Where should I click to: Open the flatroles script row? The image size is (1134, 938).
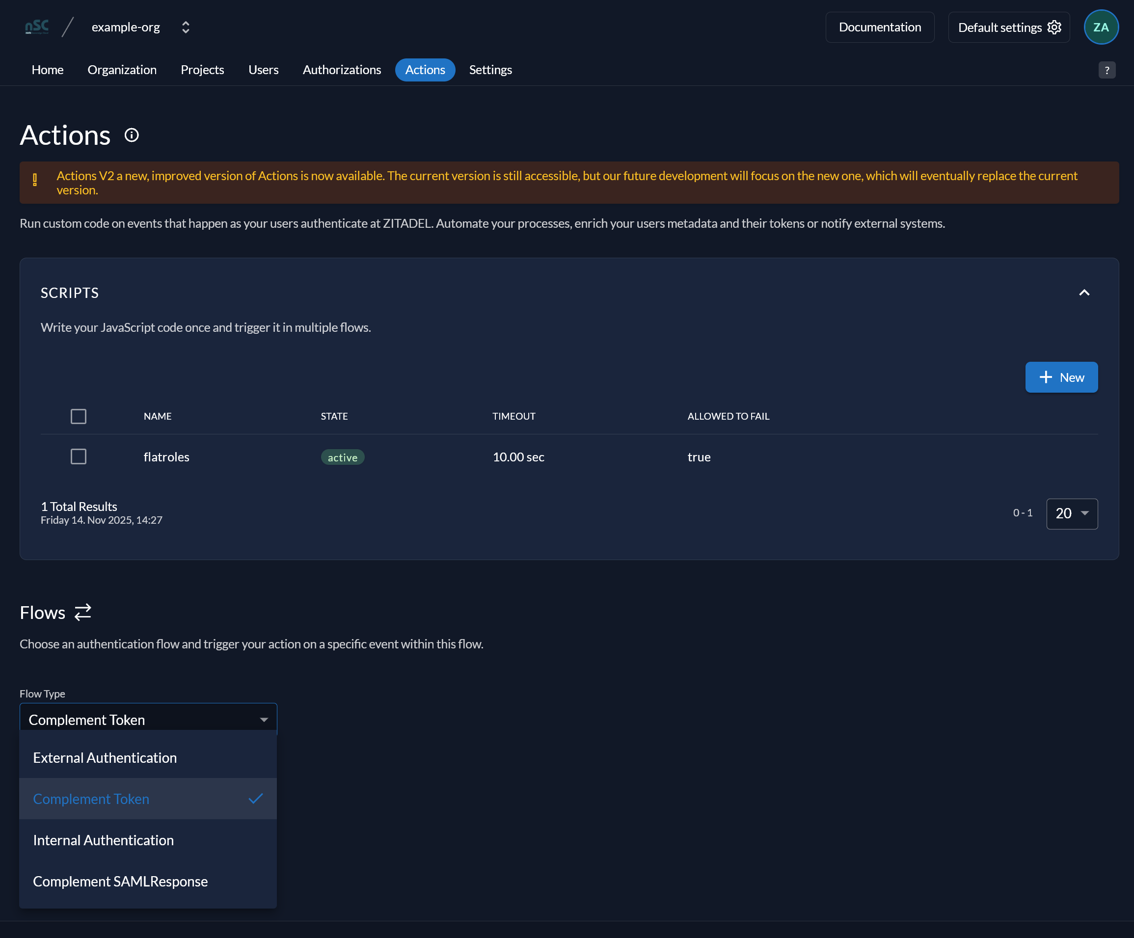(568, 457)
